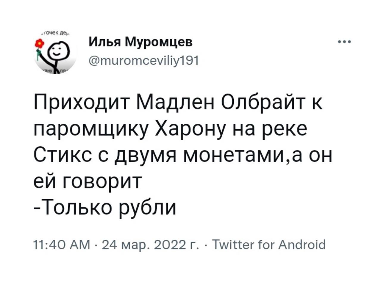Click the date 24 мар. 2022 г.
The width and height of the screenshot is (381, 298).
pyautogui.click(x=150, y=245)
